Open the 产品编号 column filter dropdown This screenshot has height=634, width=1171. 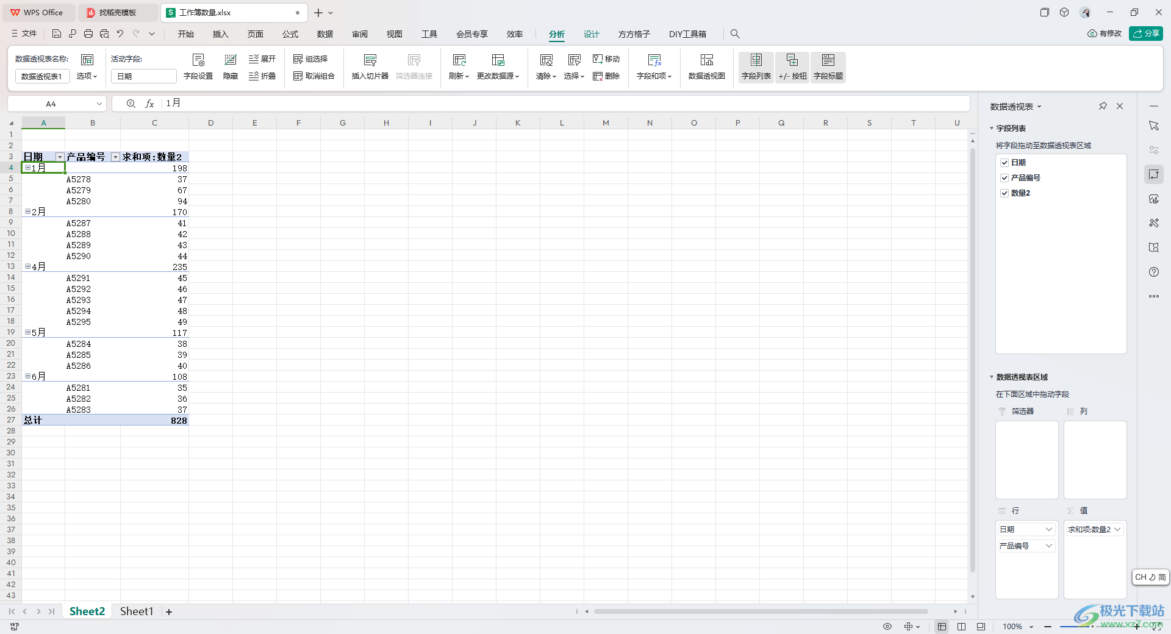coord(115,157)
